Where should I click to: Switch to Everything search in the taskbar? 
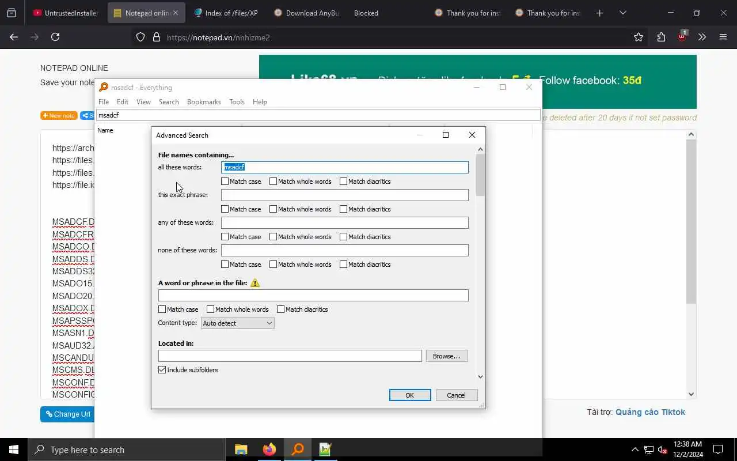tap(298, 449)
